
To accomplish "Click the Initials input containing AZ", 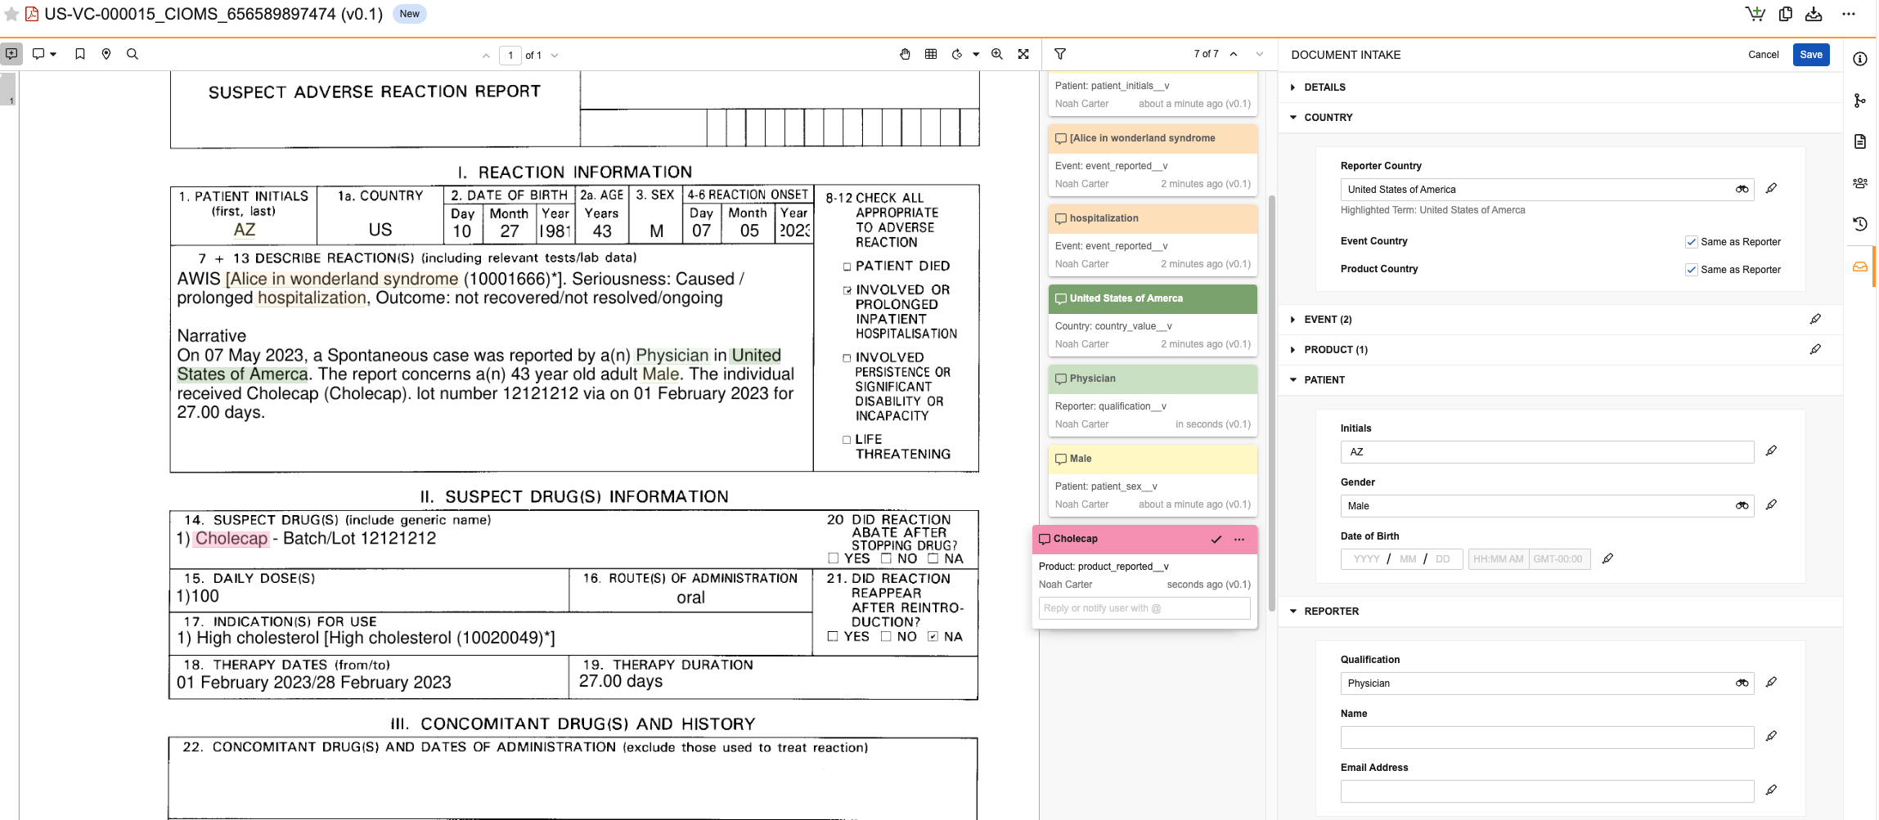I will (x=1547, y=452).
